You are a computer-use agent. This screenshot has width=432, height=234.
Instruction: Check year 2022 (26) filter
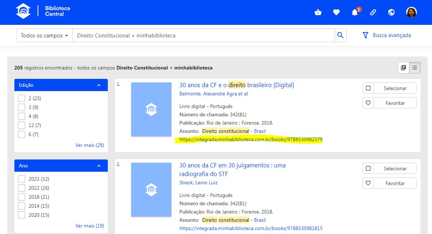click(x=22, y=188)
